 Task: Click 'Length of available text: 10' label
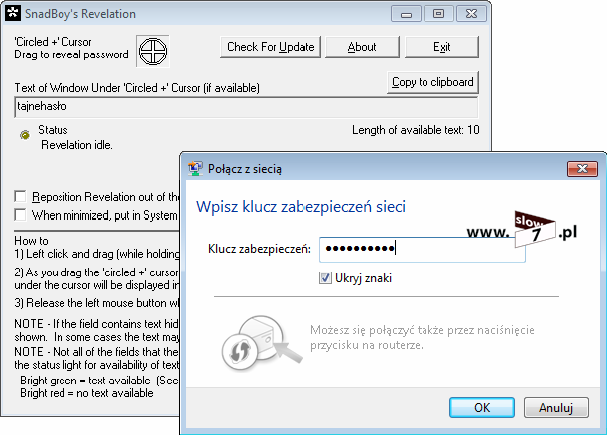pyautogui.click(x=416, y=130)
